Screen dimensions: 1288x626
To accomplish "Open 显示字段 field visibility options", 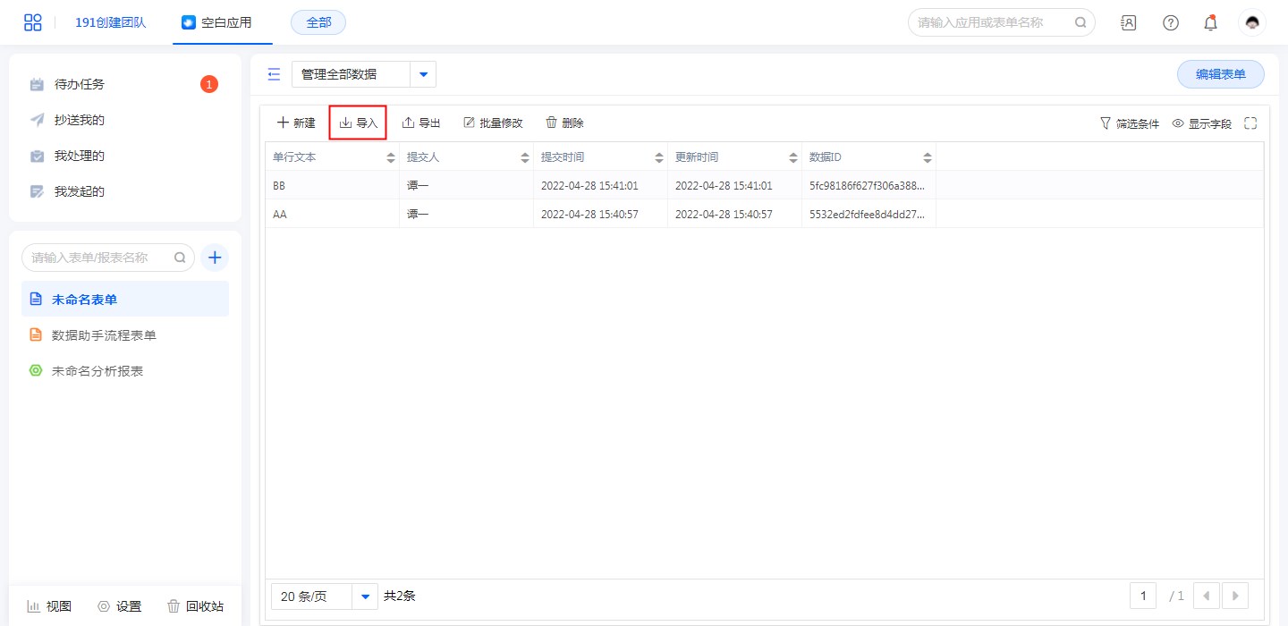I will (x=1201, y=123).
